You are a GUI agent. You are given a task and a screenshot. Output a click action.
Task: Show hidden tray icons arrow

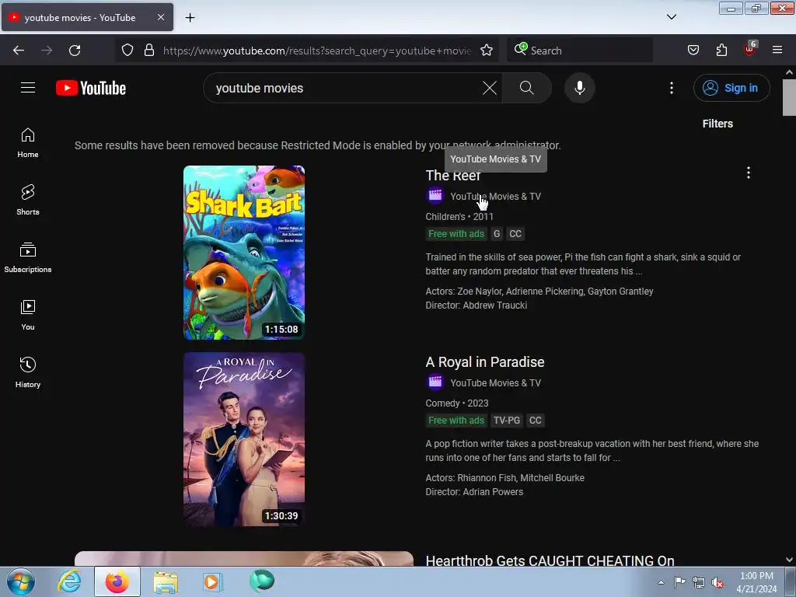point(661,582)
